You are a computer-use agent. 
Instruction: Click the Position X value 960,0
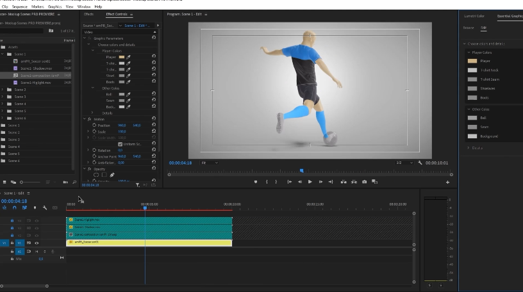coord(122,126)
